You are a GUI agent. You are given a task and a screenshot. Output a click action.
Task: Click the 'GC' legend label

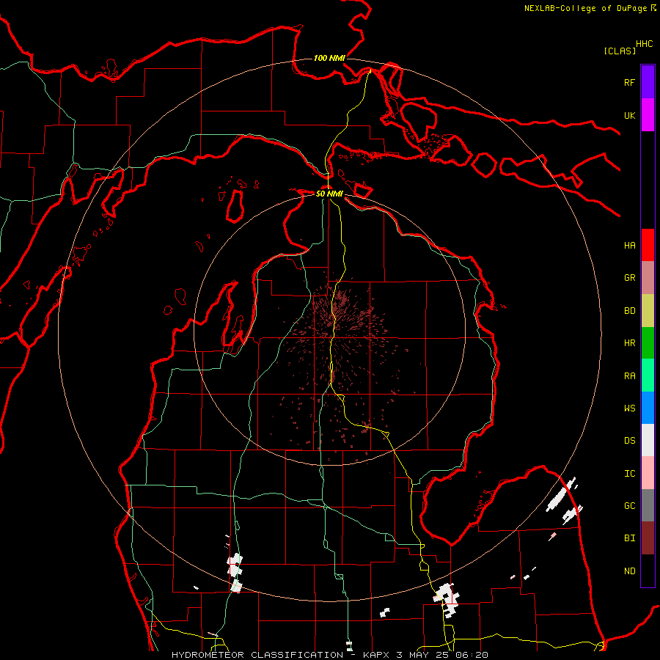point(629,506)
